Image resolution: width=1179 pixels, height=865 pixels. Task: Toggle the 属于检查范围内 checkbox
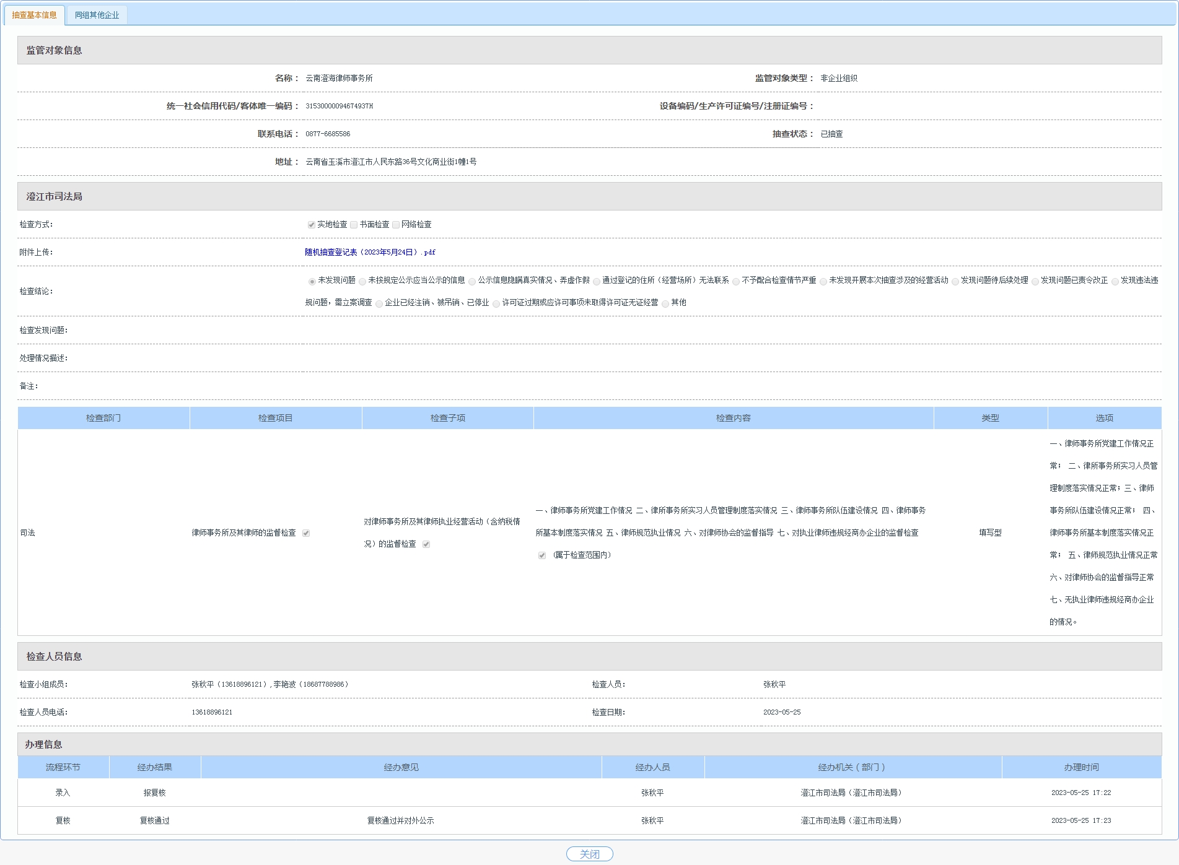click(542, 555)
